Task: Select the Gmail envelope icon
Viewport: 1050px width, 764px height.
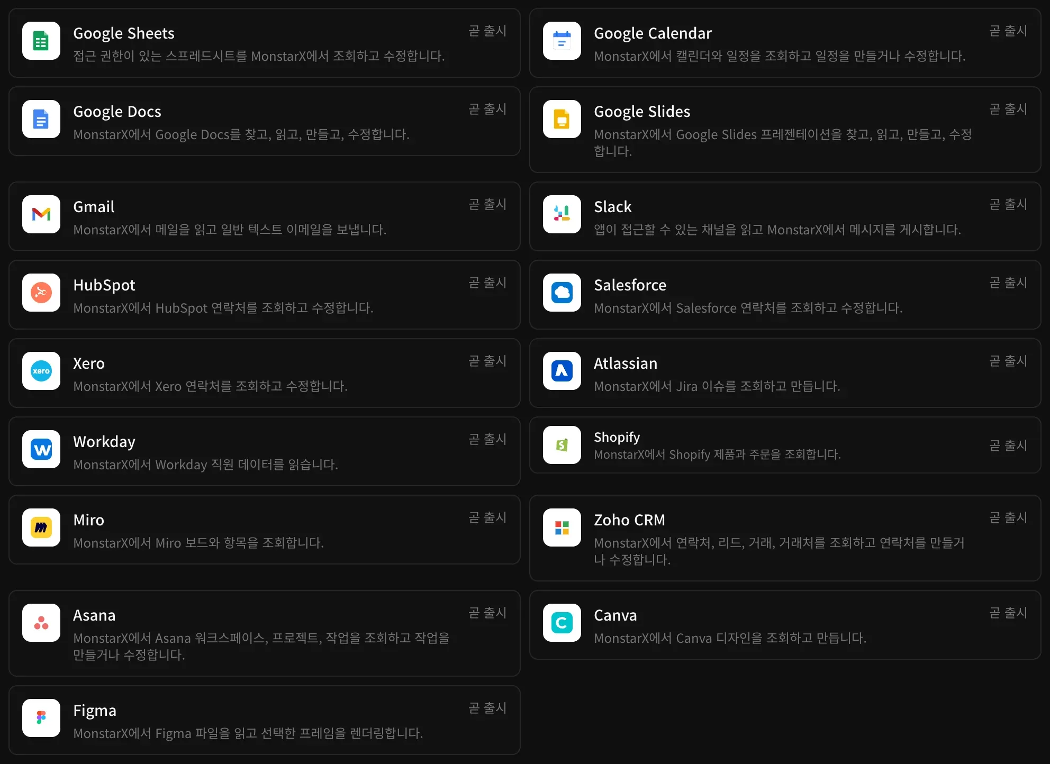Action: (41, 214)
